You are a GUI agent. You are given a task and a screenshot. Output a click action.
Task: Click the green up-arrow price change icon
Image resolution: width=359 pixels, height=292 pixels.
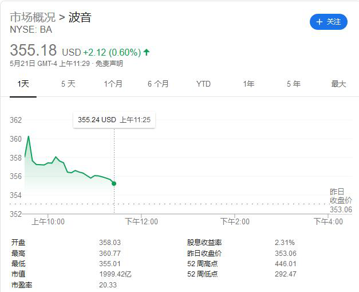pyautogui.click(x=147, y=52)
